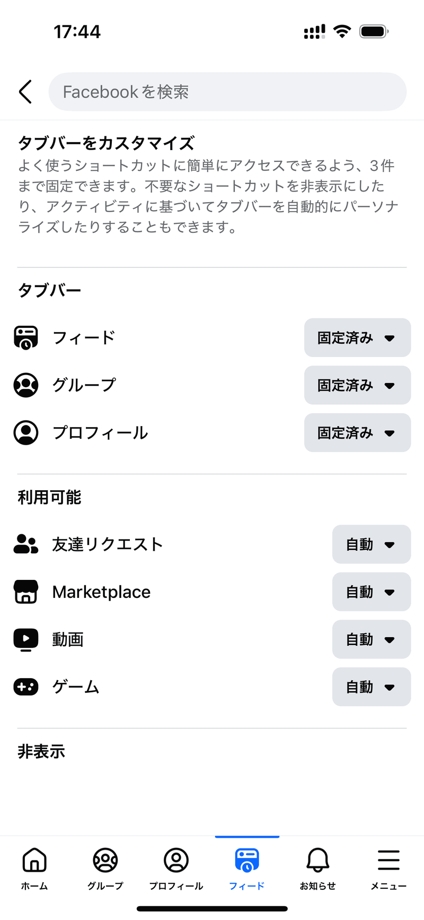Tap the Groups icon in the list

(x=26, y=385)
